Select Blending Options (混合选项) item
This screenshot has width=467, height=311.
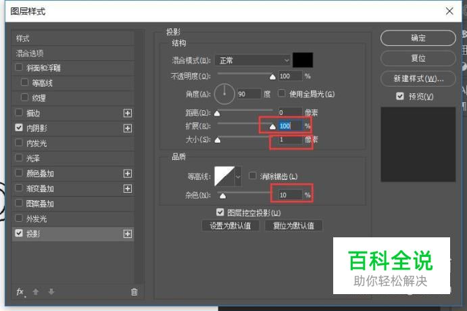(73, 53)
